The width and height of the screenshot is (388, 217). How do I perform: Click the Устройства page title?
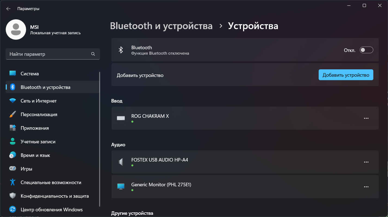click(x=253, y=26)
